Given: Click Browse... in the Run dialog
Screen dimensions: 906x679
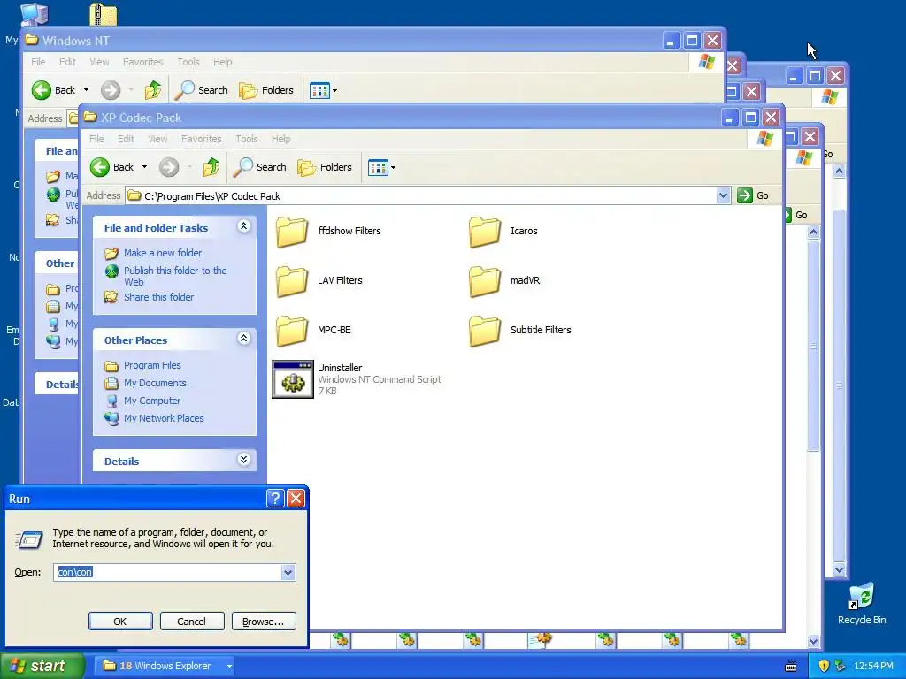Looking at the screenshot, I should point(264,622).
